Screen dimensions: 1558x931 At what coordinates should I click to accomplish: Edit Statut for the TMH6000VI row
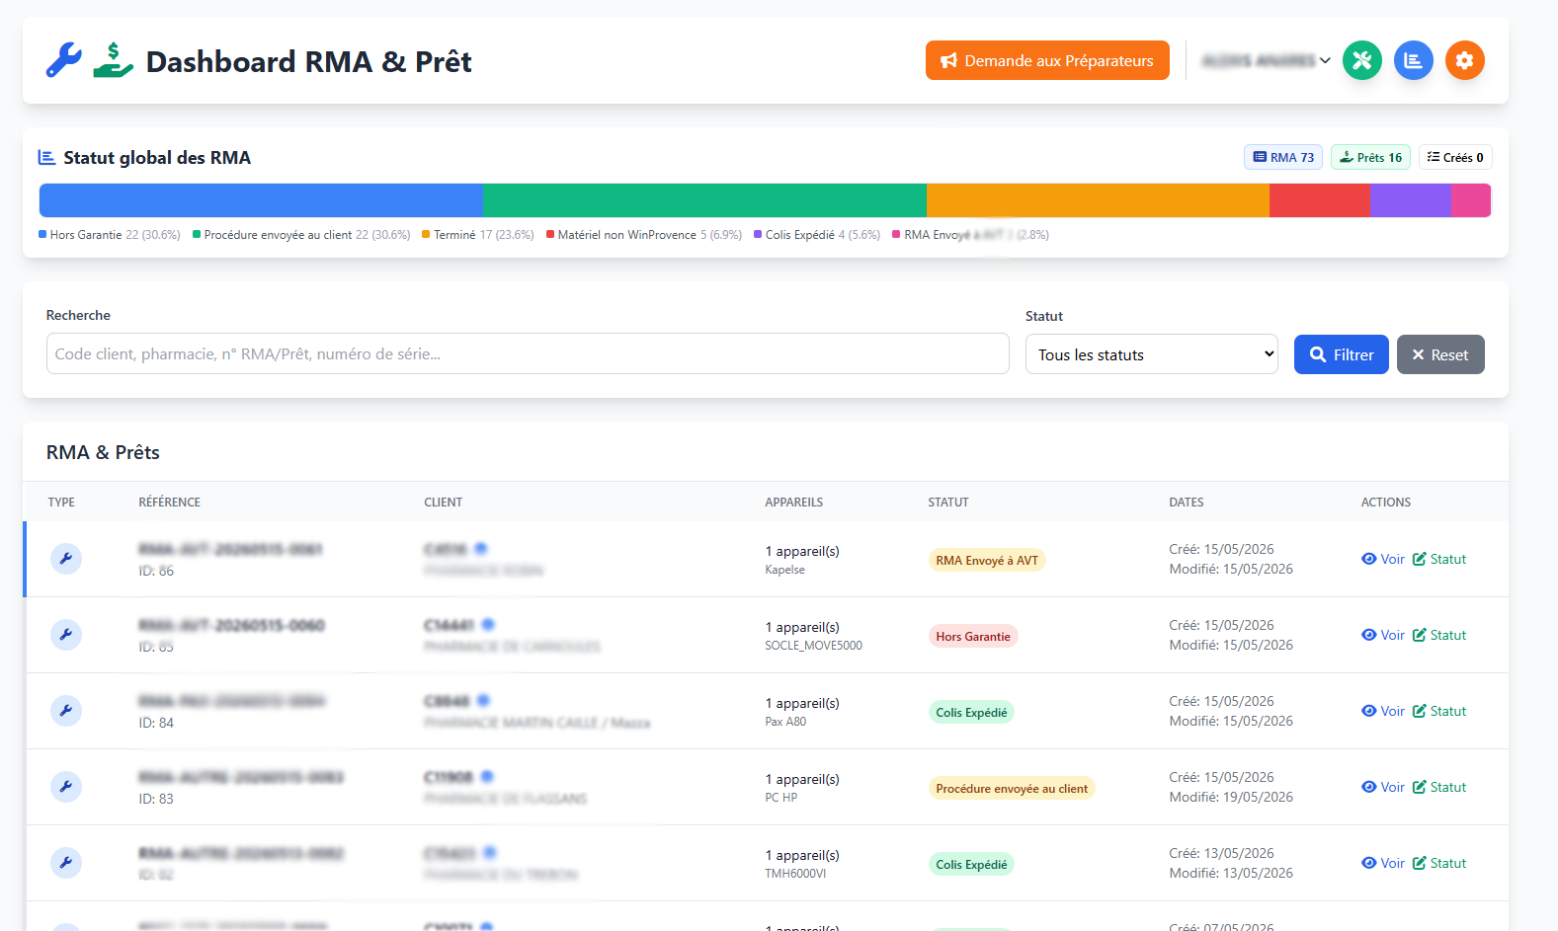(x=1439, y=863)
